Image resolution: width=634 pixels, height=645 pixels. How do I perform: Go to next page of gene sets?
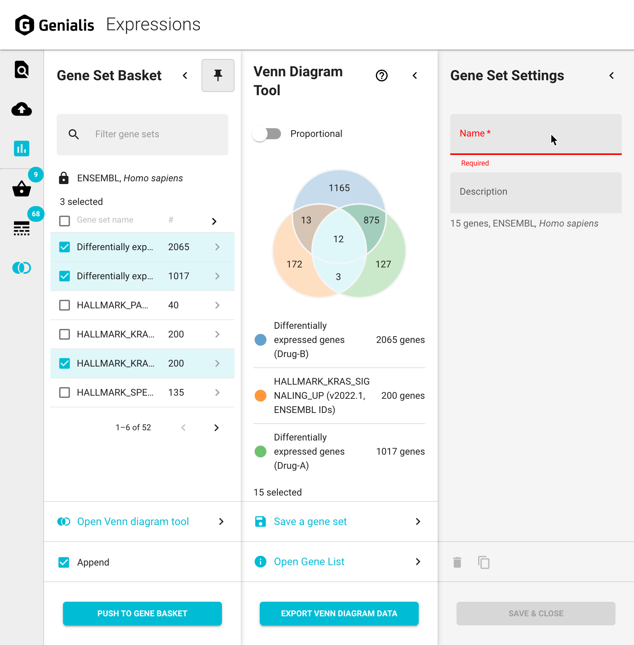[216, 428]
